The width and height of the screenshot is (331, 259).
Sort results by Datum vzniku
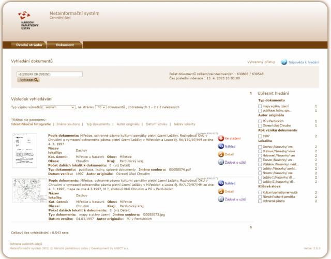tap(156, 124)
